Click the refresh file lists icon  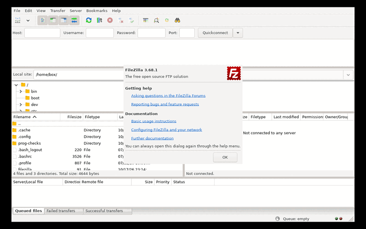point(89,20)
